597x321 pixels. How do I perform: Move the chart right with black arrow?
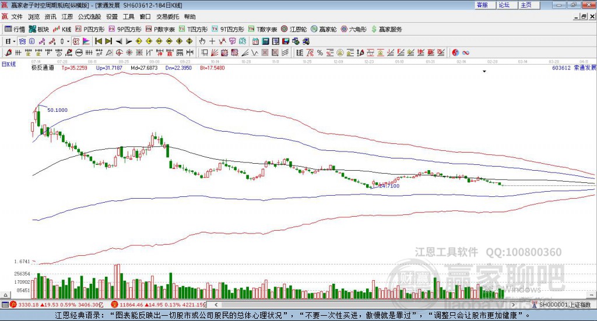(x=129, y=41)
